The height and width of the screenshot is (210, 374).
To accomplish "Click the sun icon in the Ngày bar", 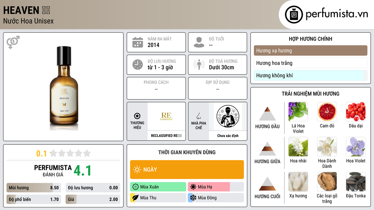I will (137, 170).
